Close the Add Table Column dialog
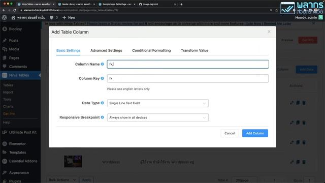The image size is (325, 183). tap(269, 32)
